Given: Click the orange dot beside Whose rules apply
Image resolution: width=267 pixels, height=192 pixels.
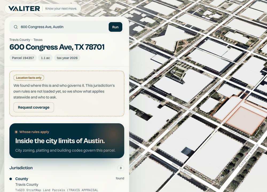Looking at the screenshot, I should tap(16, 132).
